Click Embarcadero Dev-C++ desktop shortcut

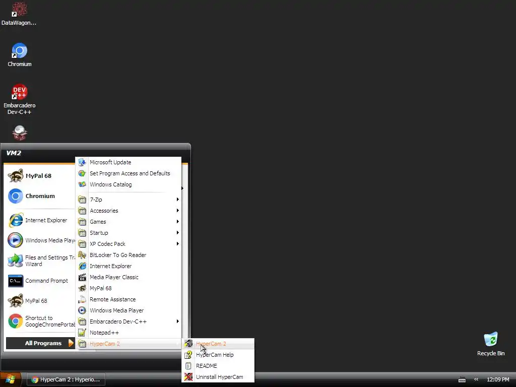tap(20, 99)
